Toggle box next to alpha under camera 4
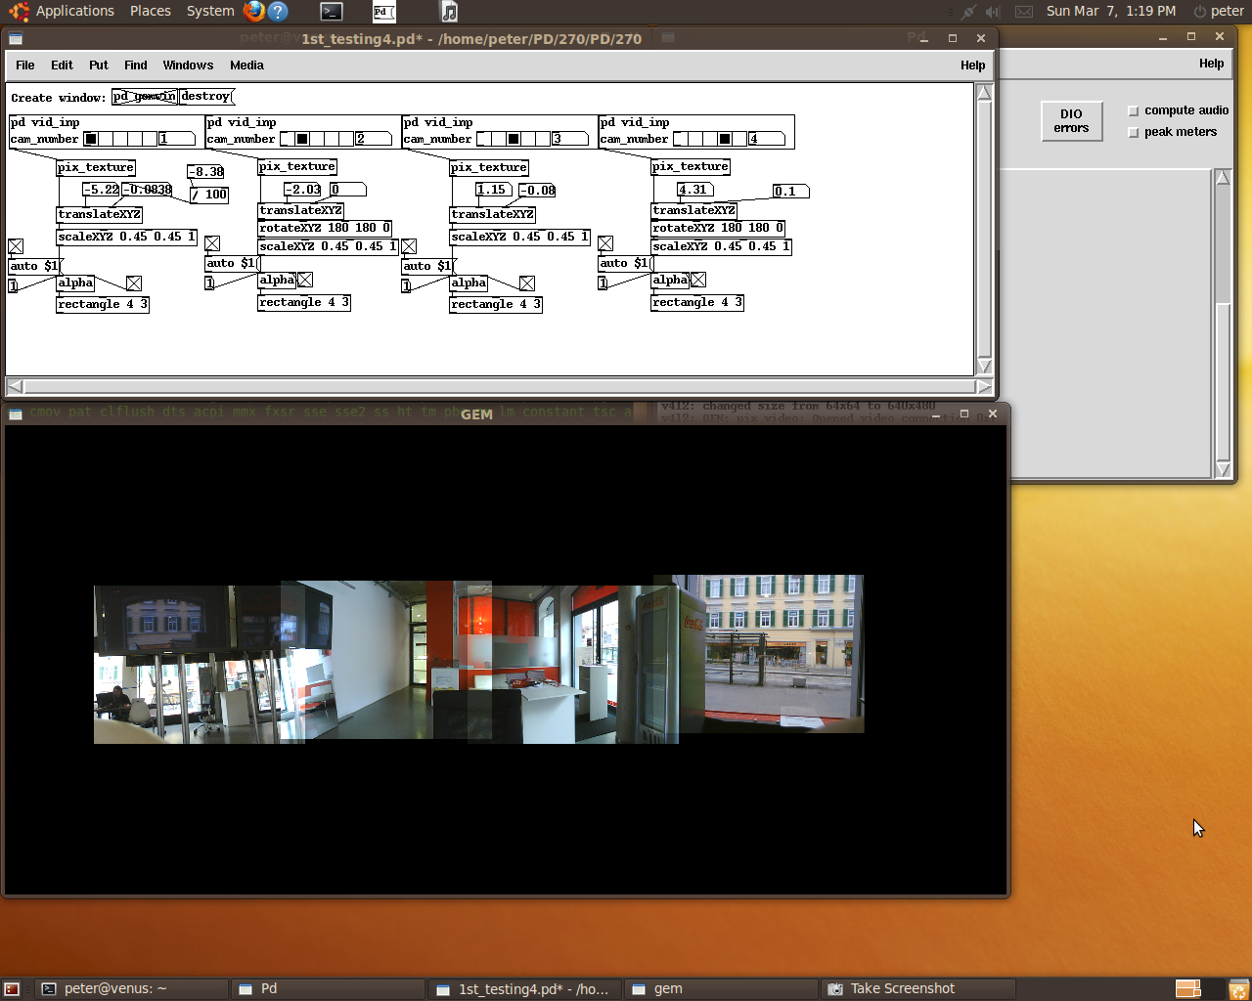The width and height of the screenshot is (1252, 1001). (x=698, y=280)
